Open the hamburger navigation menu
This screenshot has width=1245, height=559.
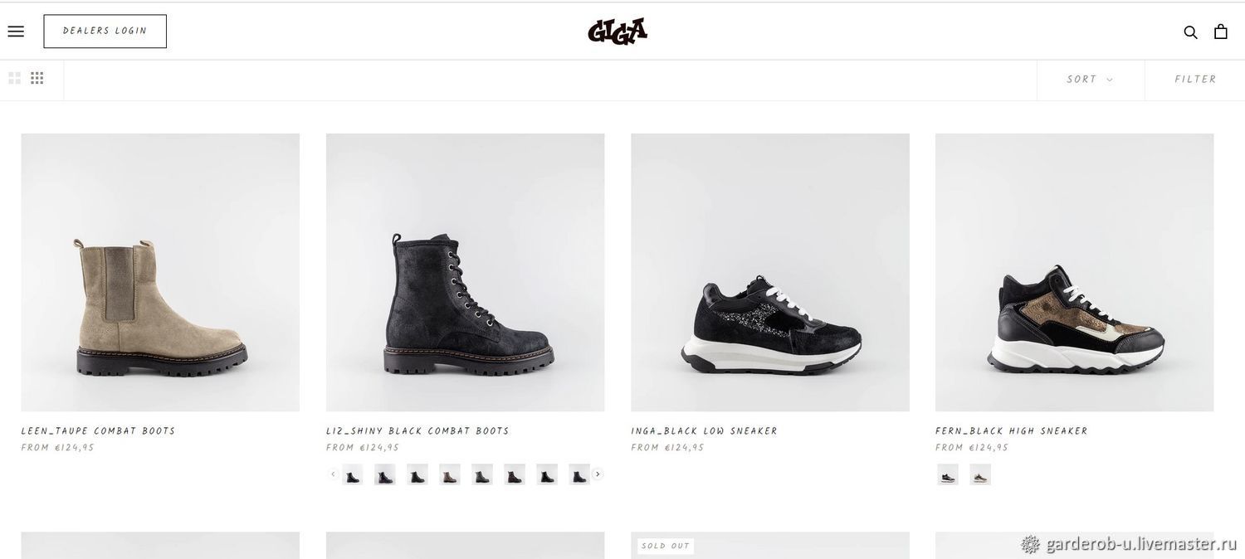click(16, 32)
